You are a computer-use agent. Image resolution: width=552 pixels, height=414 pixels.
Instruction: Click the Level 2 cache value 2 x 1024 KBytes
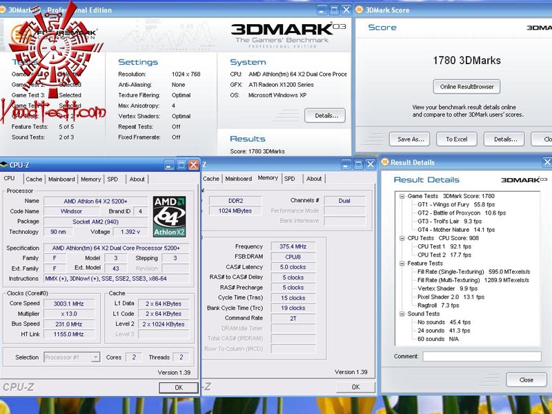tap(164, 324)
